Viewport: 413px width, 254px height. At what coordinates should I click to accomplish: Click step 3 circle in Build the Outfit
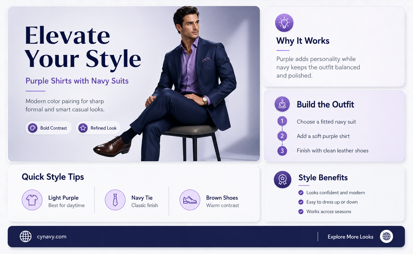(x=282, y=151)
